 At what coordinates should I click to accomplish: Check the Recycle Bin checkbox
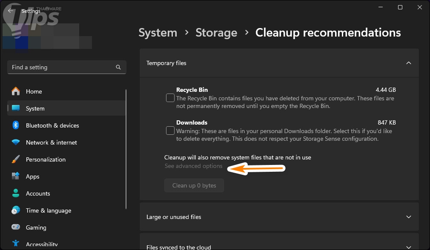[x=170, y=98]
